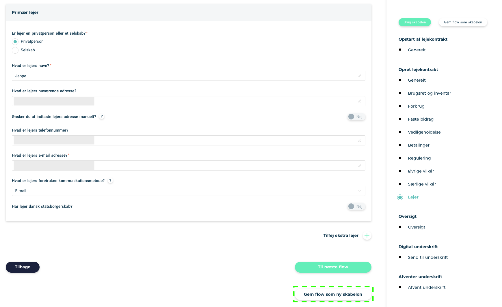Image resolution: width=502 pixels, height=307 pixels.
Task: Open the Regulering step
Action: [x=419, y=158]
